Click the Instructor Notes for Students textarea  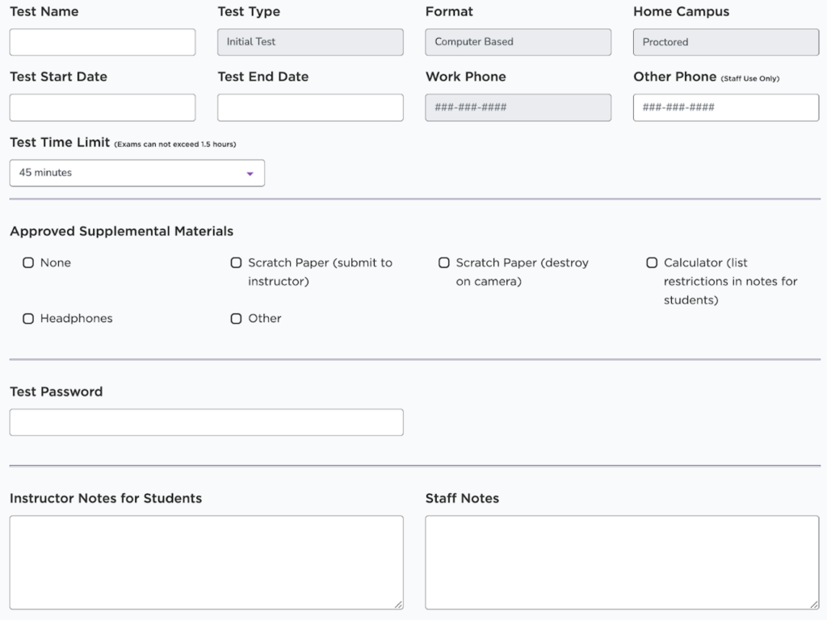coord(206,562)
